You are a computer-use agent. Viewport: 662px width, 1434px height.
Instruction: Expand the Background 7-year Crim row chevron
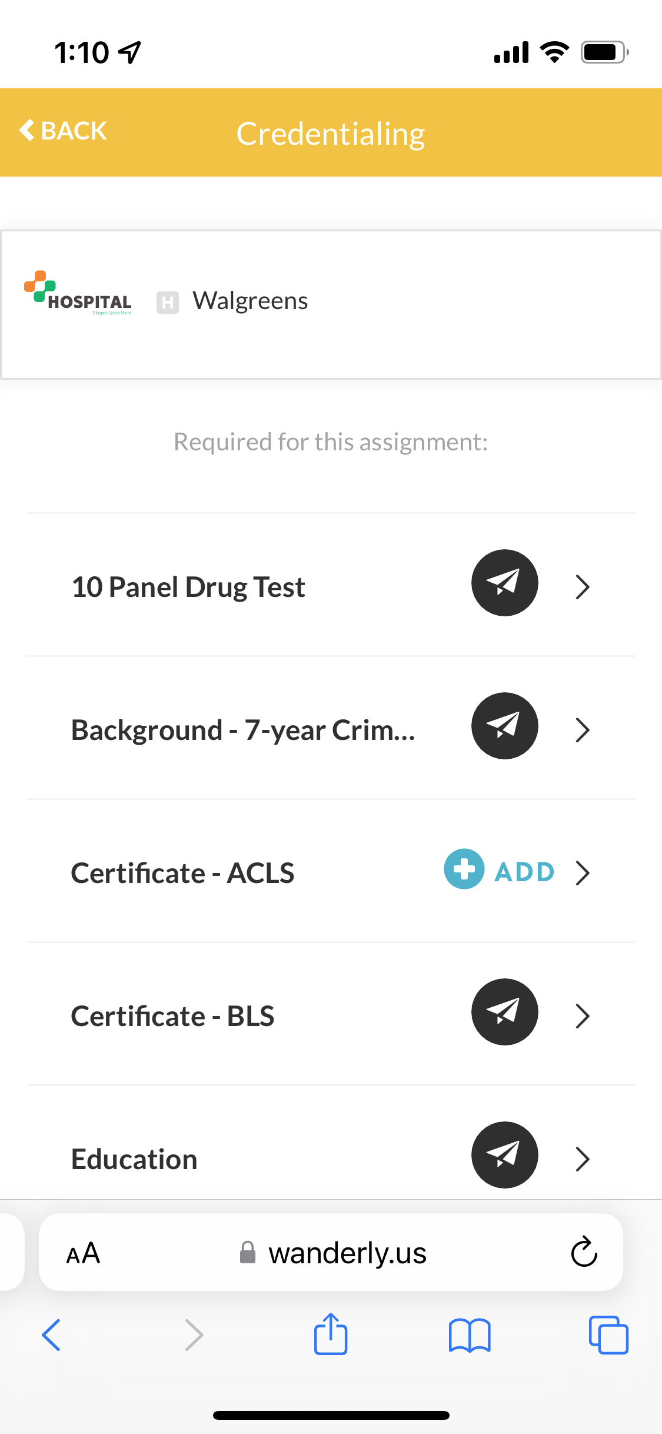[583, 730]
